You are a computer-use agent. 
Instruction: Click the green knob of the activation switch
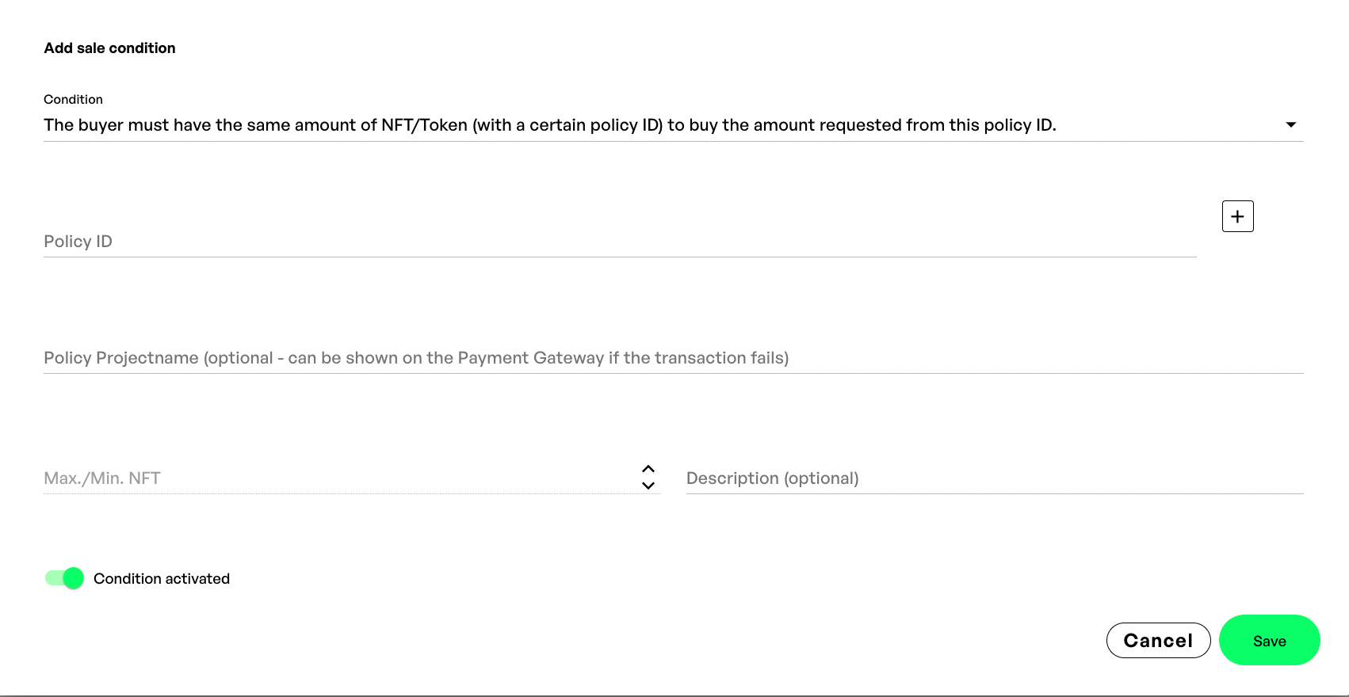[73, 578]
